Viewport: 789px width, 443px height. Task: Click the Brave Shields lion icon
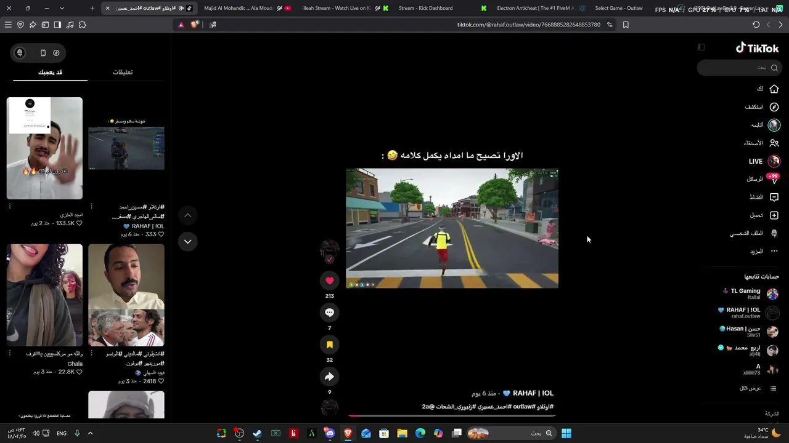pos(195,25)
